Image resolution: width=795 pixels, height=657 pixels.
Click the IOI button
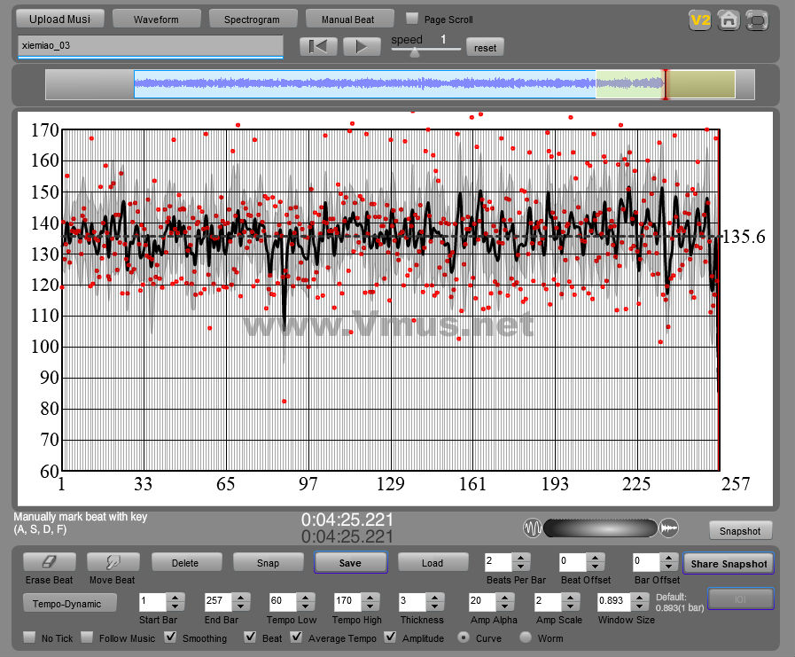(x=740, y=598)
